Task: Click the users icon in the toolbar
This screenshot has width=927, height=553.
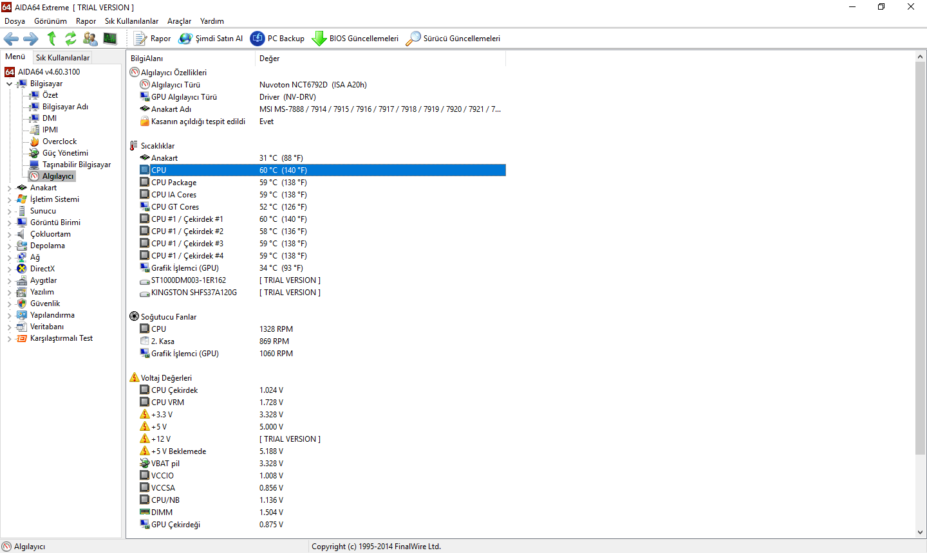Action: (90, 39)
